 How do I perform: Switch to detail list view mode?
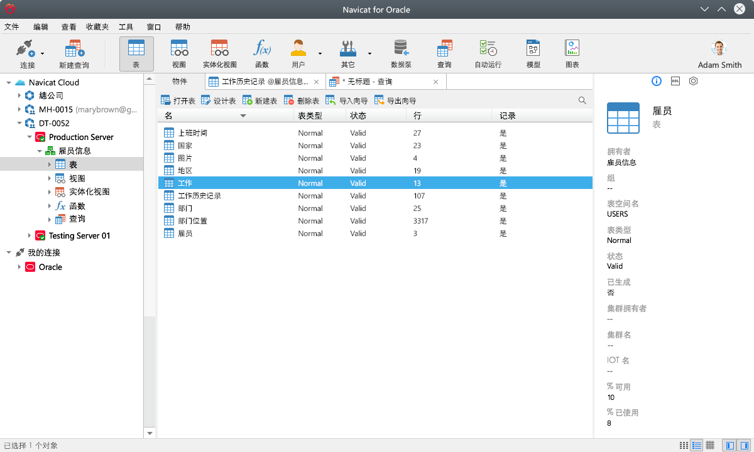(697, 445)
